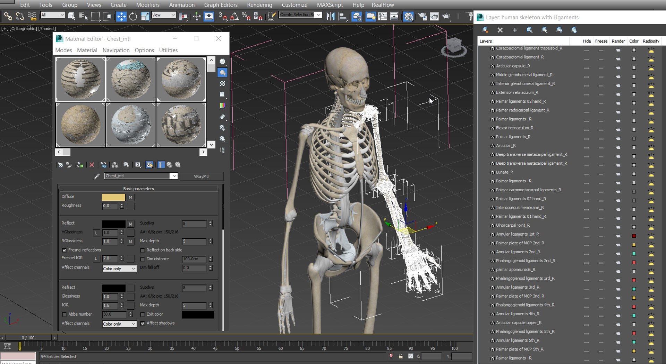This screenshot has height=364, width=666.
Task: Uncheck Affect shadows checkbox
Action: [143, 323]
